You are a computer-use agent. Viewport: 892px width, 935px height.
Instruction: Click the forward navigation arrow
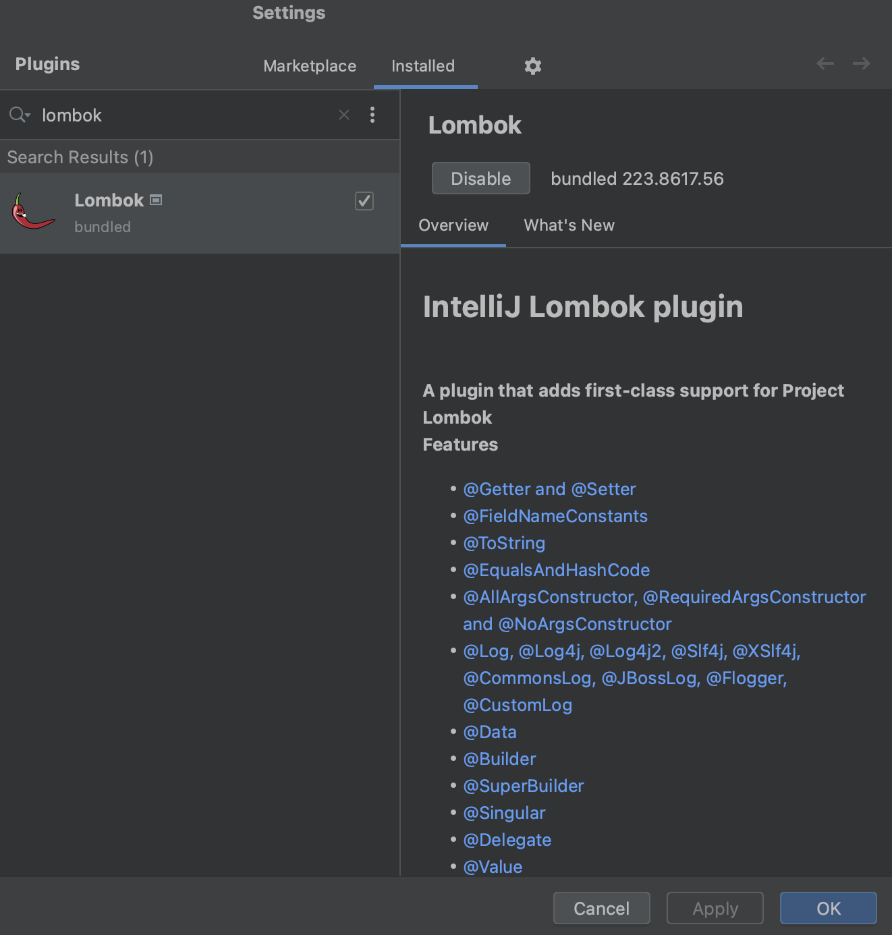click(x=862, y=63)
